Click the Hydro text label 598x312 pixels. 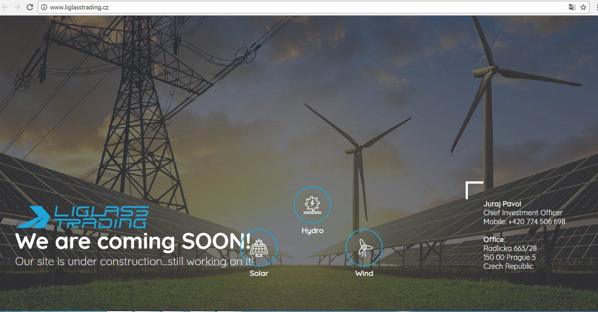coord(312,230)
